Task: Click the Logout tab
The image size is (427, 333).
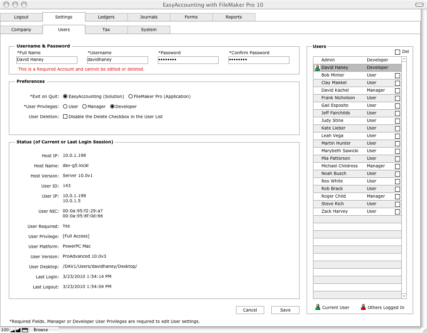Action: [21, 17]
